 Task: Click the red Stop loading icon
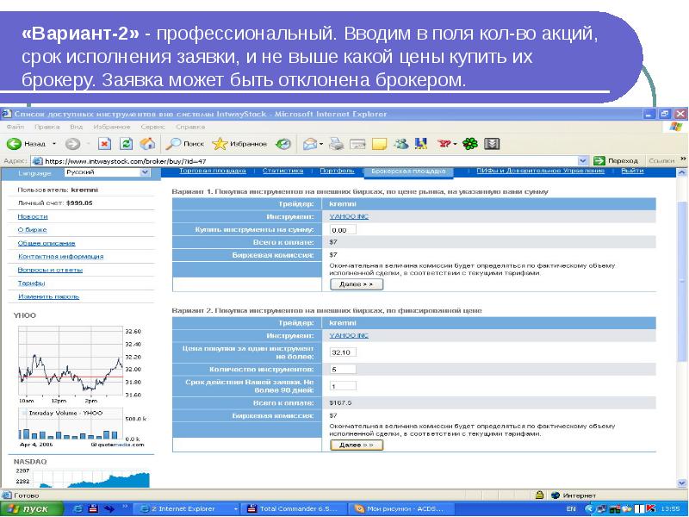point(104,144)
